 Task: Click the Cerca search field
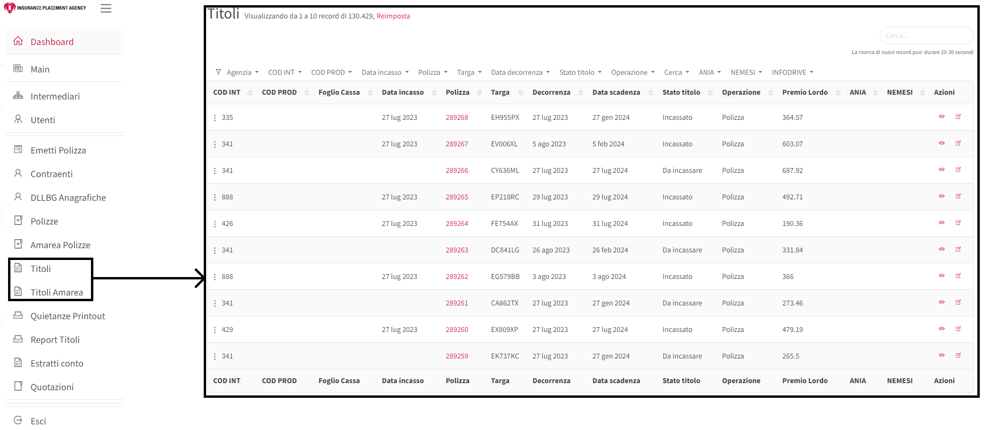(926, 36)
